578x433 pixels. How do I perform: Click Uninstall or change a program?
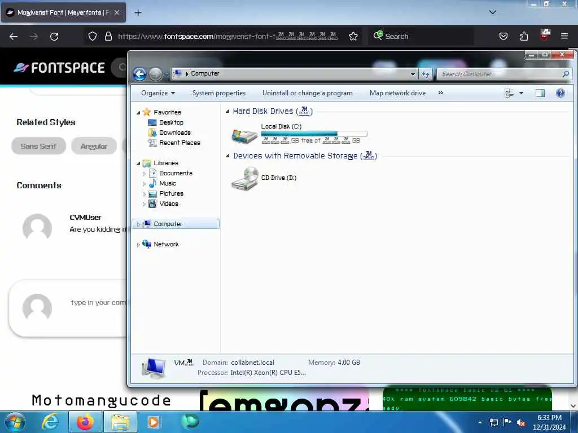[x=308, y=93]
